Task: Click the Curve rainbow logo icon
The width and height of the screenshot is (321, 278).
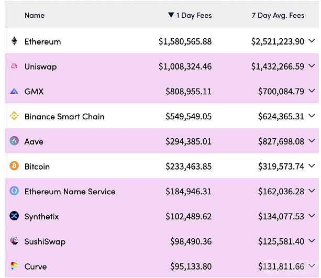Action: pyautogui.click(x=14, y=266)
